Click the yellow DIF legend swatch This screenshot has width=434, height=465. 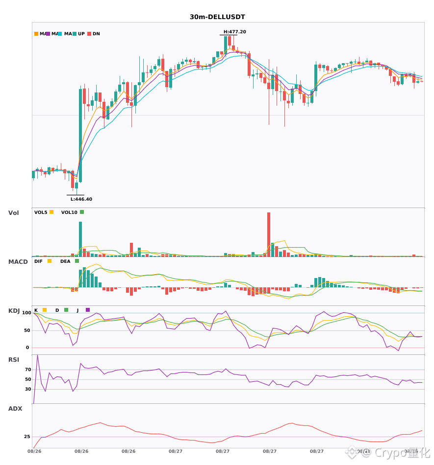pyautogui.click(x=50, y=261)
